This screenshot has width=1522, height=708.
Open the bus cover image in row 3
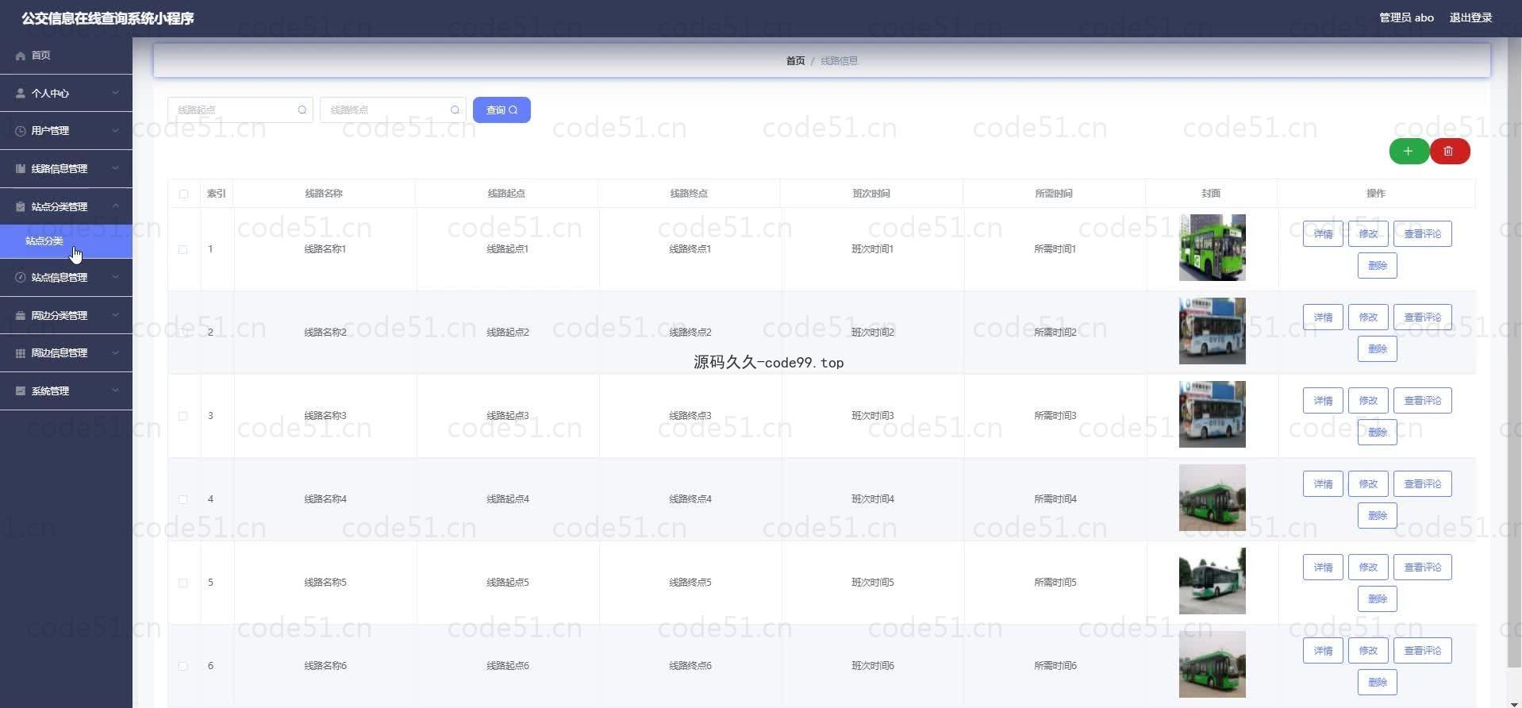(x=1212, y=414)
